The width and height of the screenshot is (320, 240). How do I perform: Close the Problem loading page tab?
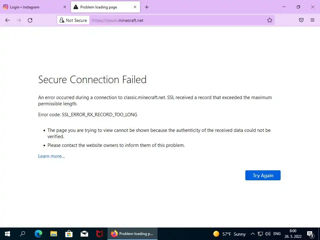click(x=135, y=7)
